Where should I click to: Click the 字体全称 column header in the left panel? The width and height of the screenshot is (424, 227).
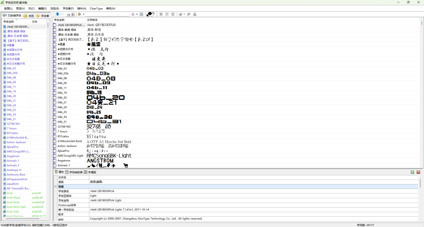click(x=9, y=21)
